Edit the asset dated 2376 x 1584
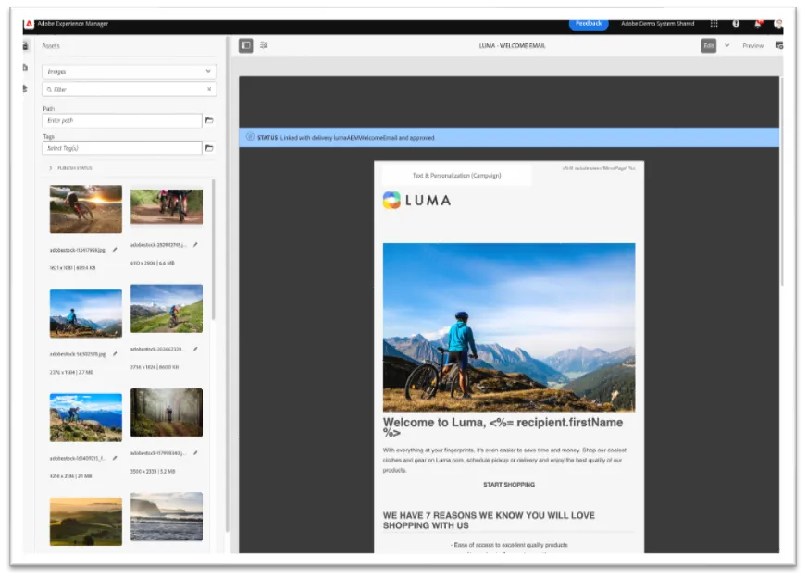 [115, 353]
